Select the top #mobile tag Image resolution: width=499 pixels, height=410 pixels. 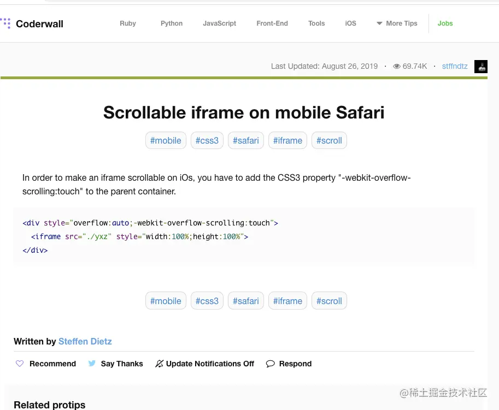[166, 140]
